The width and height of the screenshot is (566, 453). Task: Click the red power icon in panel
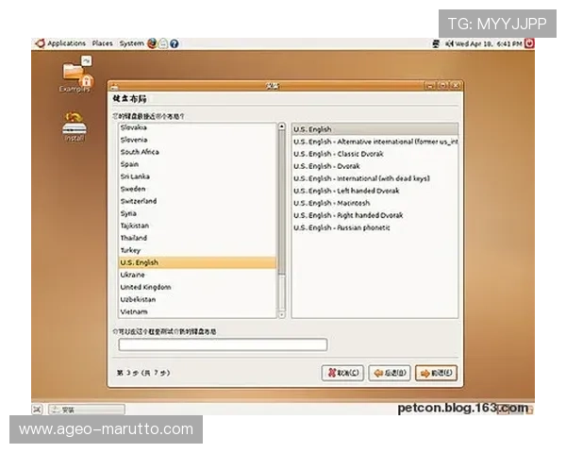tap(529, 43)
